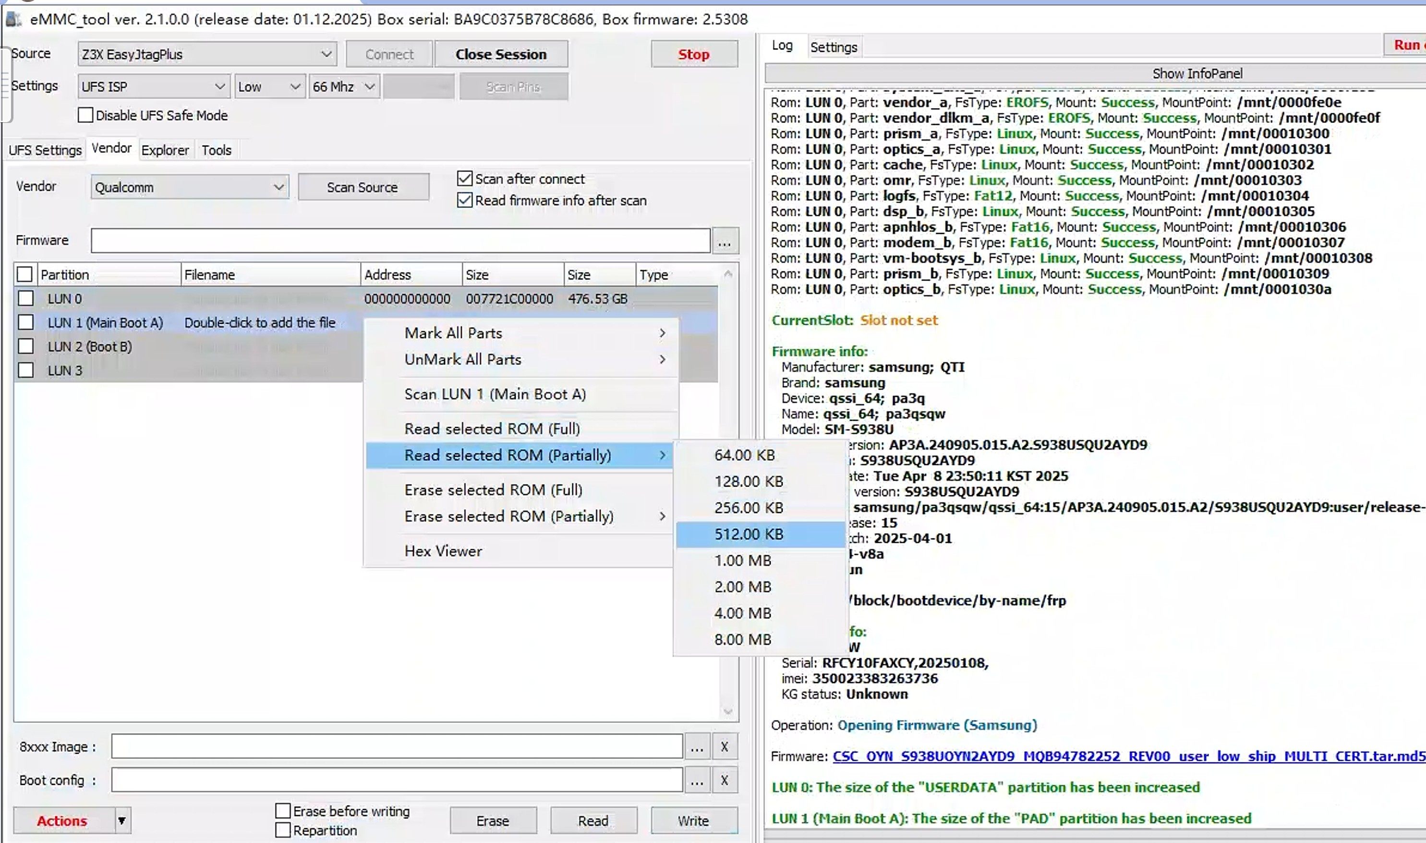Image resolution: width=1426 pixels, height=843 pixels.
Task: Click the eMMC_tool title bar app icon
Action: 13,19
